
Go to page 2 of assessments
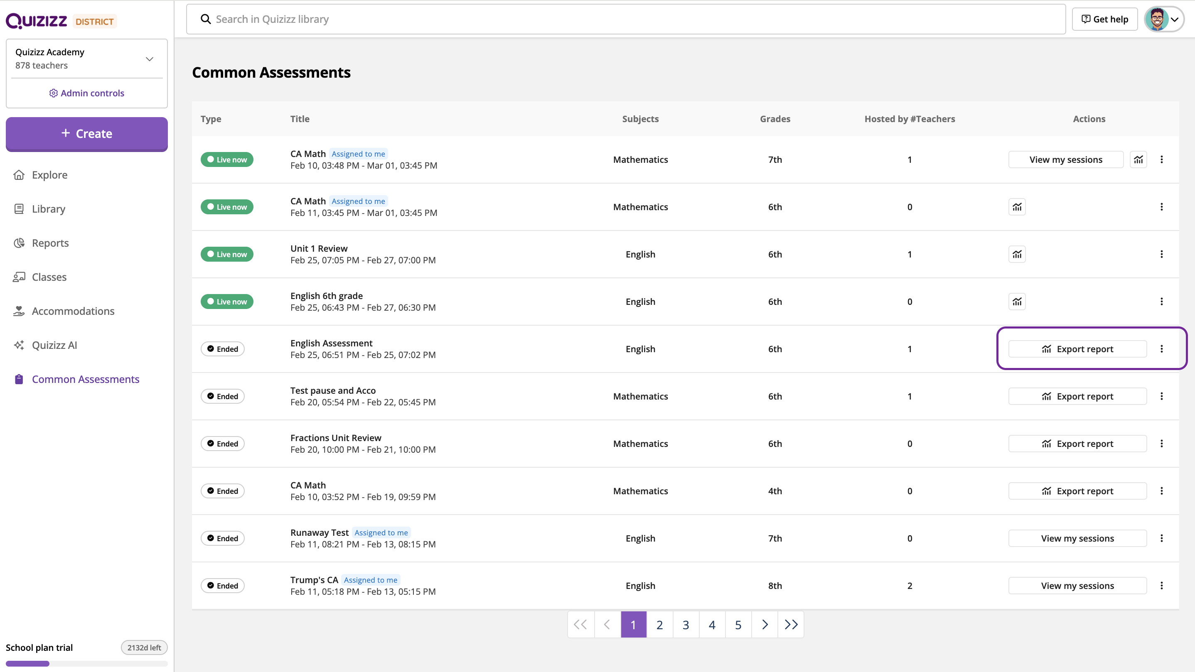pos(660,624)
